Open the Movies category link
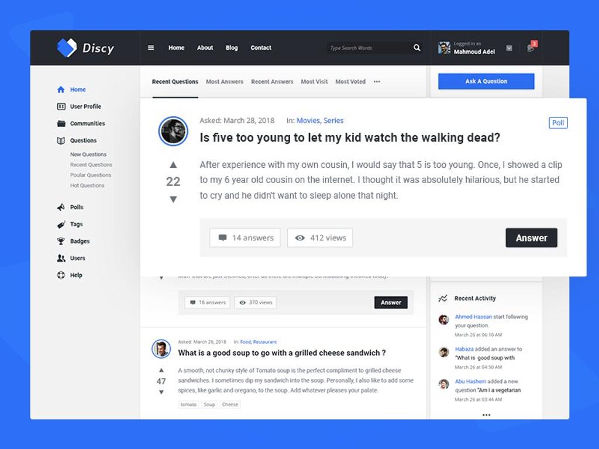The width and height of the screenshot is (599, 449). [x=308, y=120]
